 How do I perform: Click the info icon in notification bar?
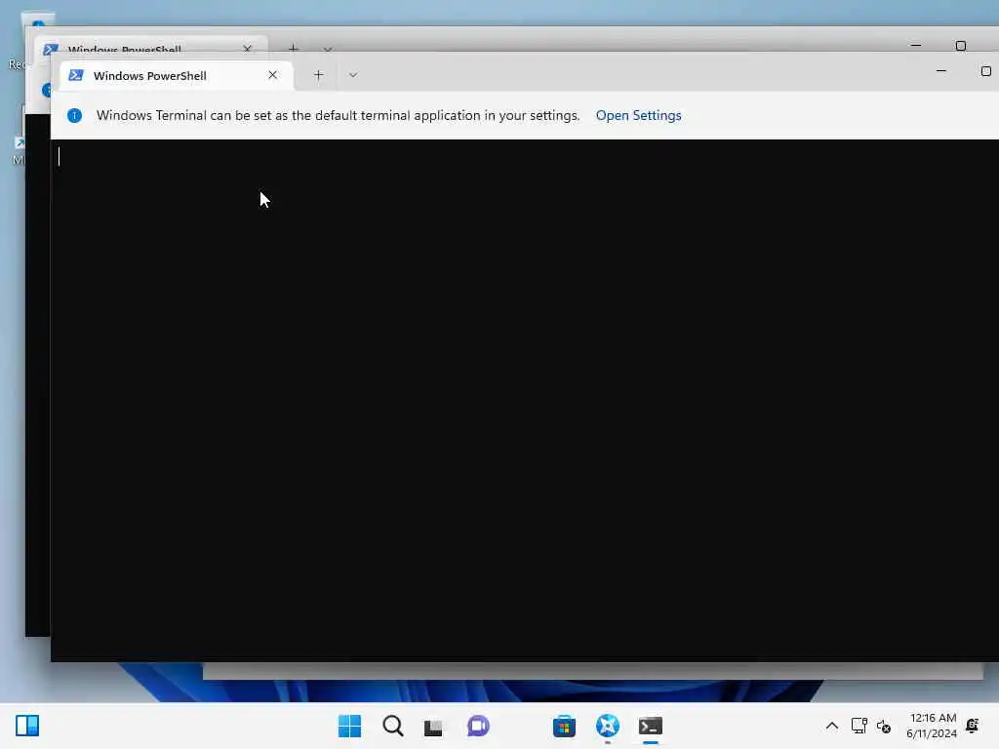pos(74,115)
